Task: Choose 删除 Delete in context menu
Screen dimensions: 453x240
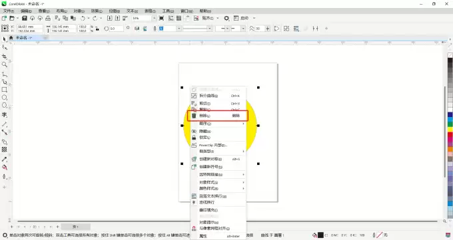Action: click(x=218, y=116)
